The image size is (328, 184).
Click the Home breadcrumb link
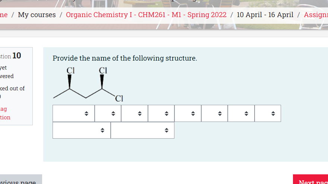(x=4, y=15)
